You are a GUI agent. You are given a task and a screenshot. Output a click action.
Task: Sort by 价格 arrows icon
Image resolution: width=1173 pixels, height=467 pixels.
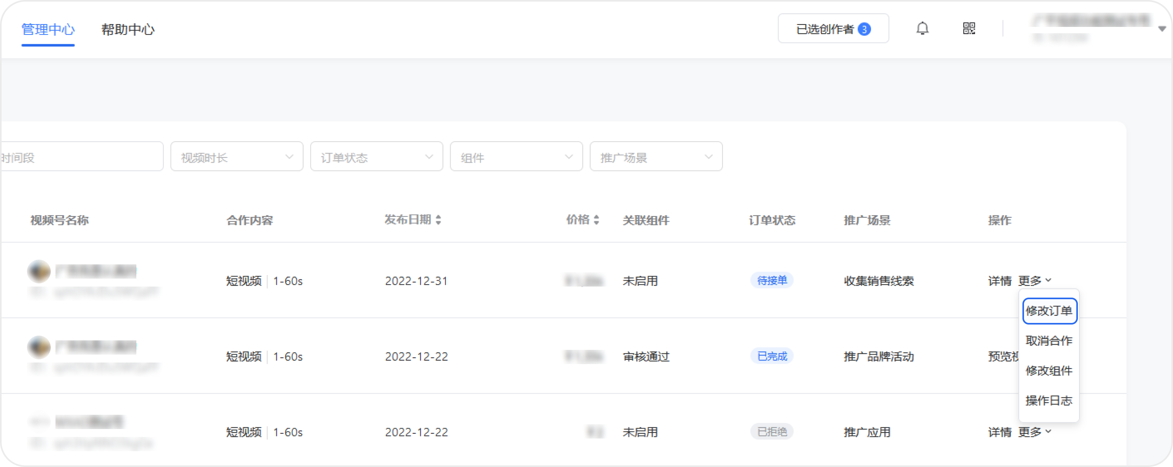[596, 220]
